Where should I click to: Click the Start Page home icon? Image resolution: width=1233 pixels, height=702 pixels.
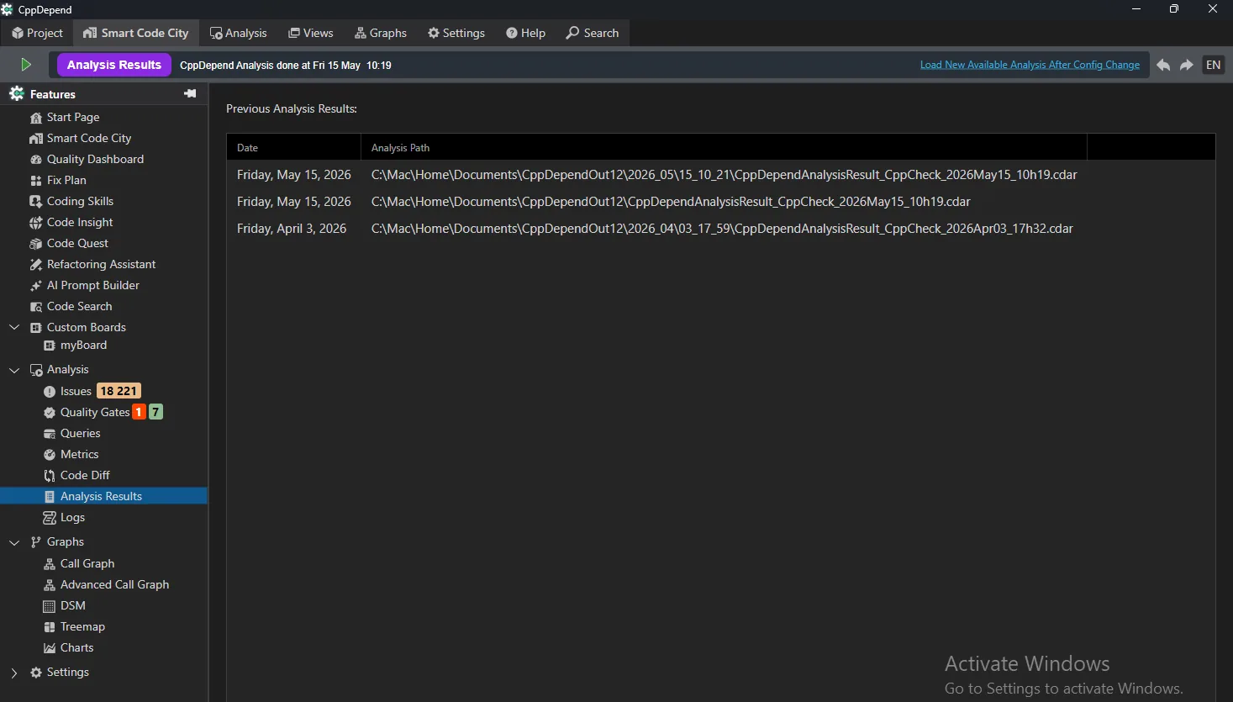tap(35, 118)
